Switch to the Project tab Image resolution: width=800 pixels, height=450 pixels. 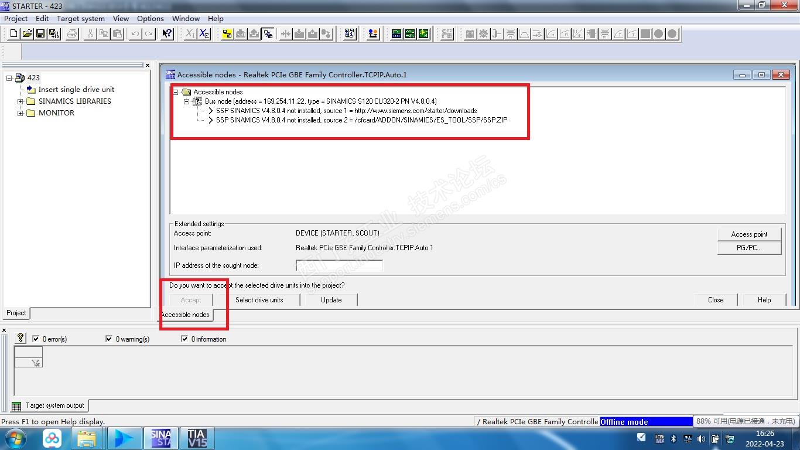[16, 313]
